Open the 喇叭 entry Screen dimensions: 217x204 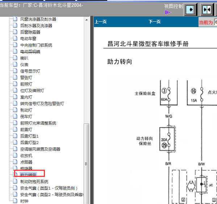[24, 58]
